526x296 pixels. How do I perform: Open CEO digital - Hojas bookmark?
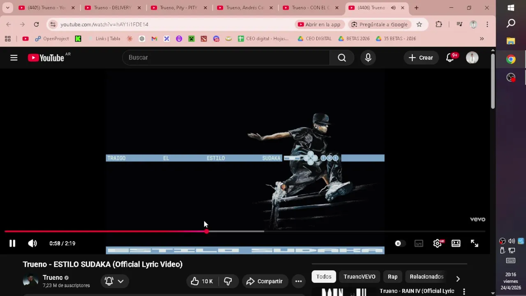point(263,39)
